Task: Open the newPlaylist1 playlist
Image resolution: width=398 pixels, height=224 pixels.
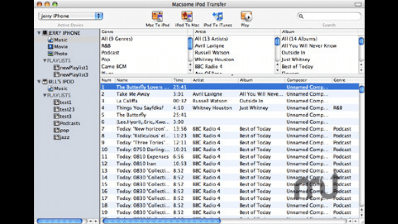Action: [x=74, y=68]
